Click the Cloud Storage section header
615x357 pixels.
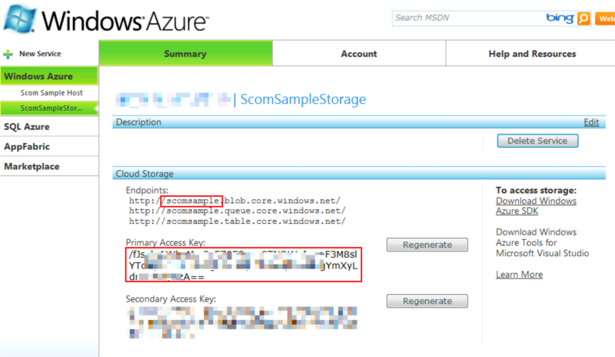359,173
